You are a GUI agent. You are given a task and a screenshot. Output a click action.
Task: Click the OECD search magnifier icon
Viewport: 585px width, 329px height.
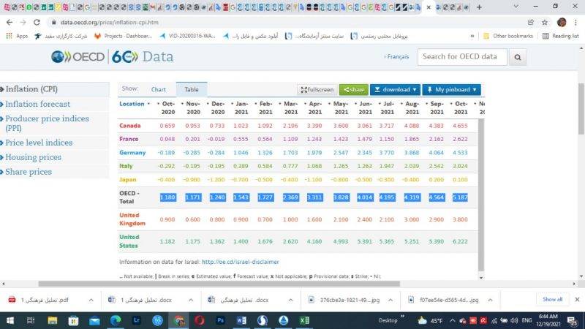tap(518, 57)
